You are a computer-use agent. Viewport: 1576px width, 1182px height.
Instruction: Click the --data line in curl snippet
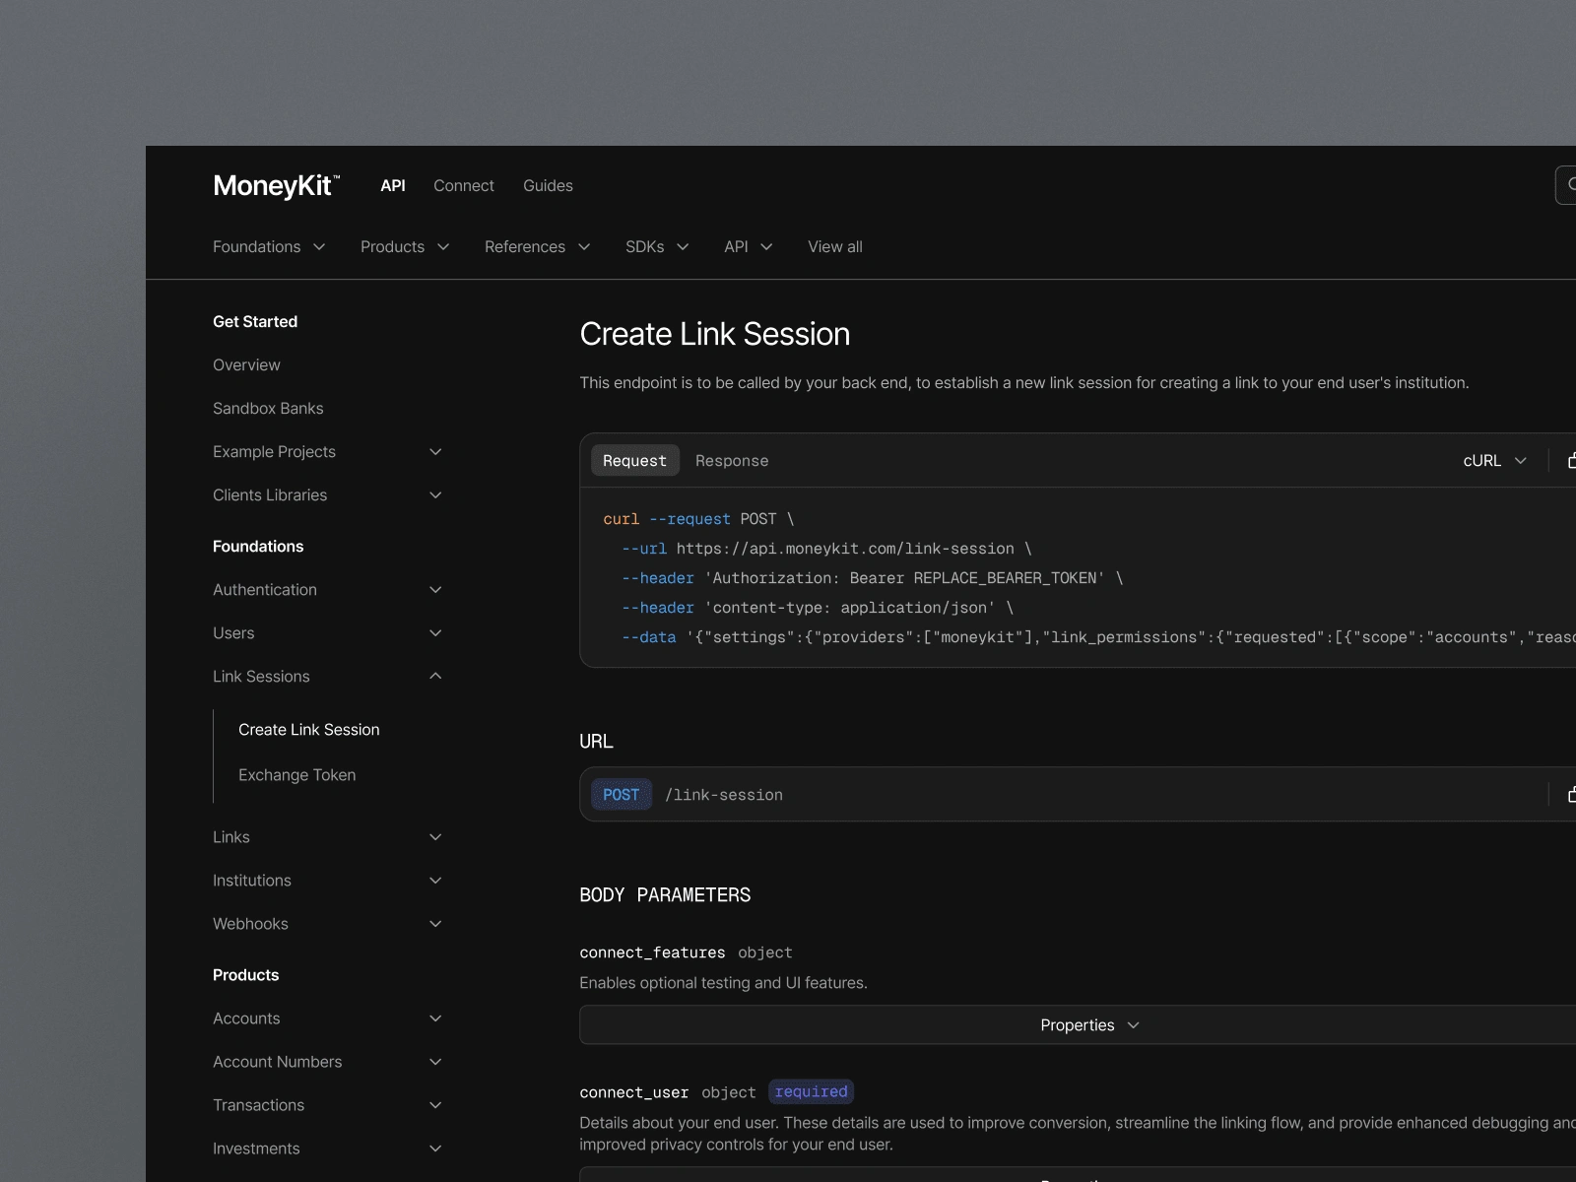(1098, 637)
